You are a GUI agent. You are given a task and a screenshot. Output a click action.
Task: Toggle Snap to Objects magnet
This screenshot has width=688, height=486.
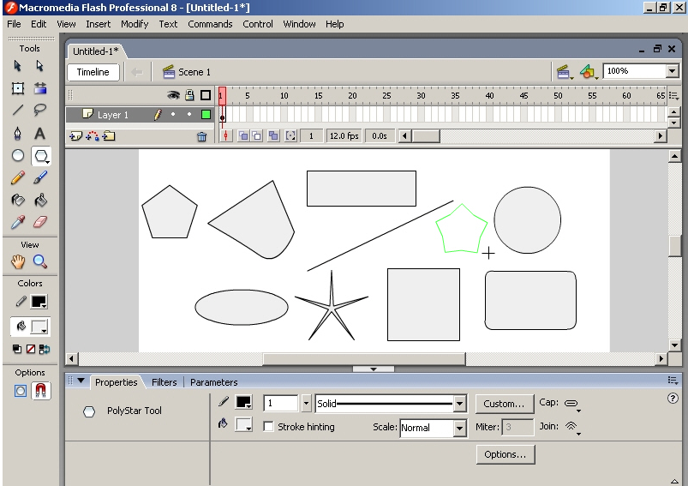point(41,391)
